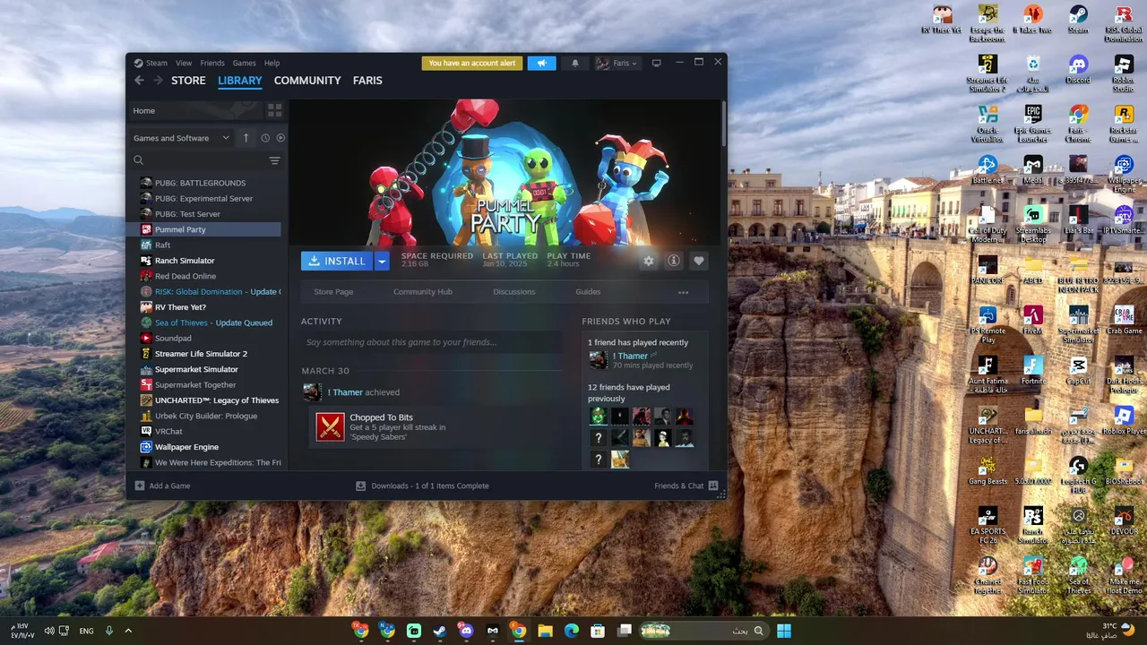Open Faris account dropdown menu
The width and height of the screenshot is (1147, 645).
[x=617, y=63]
